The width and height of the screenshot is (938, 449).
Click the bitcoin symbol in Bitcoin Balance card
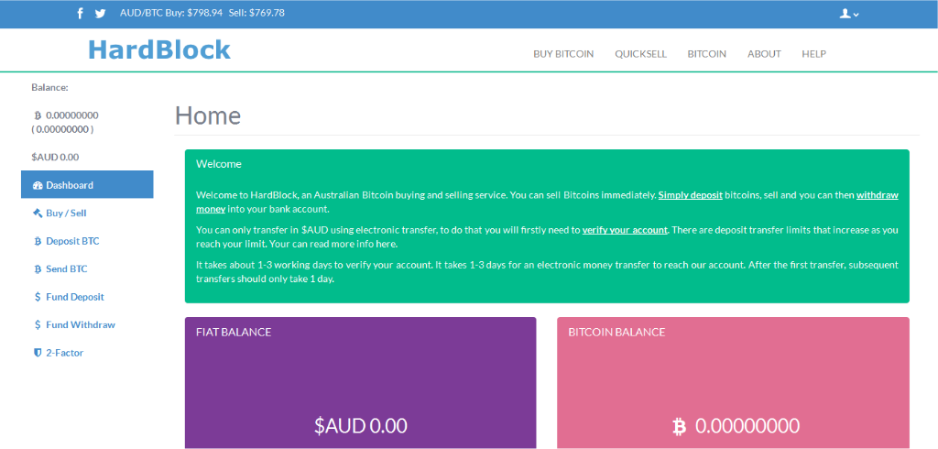pyautogui.click(x=679, y=426)
